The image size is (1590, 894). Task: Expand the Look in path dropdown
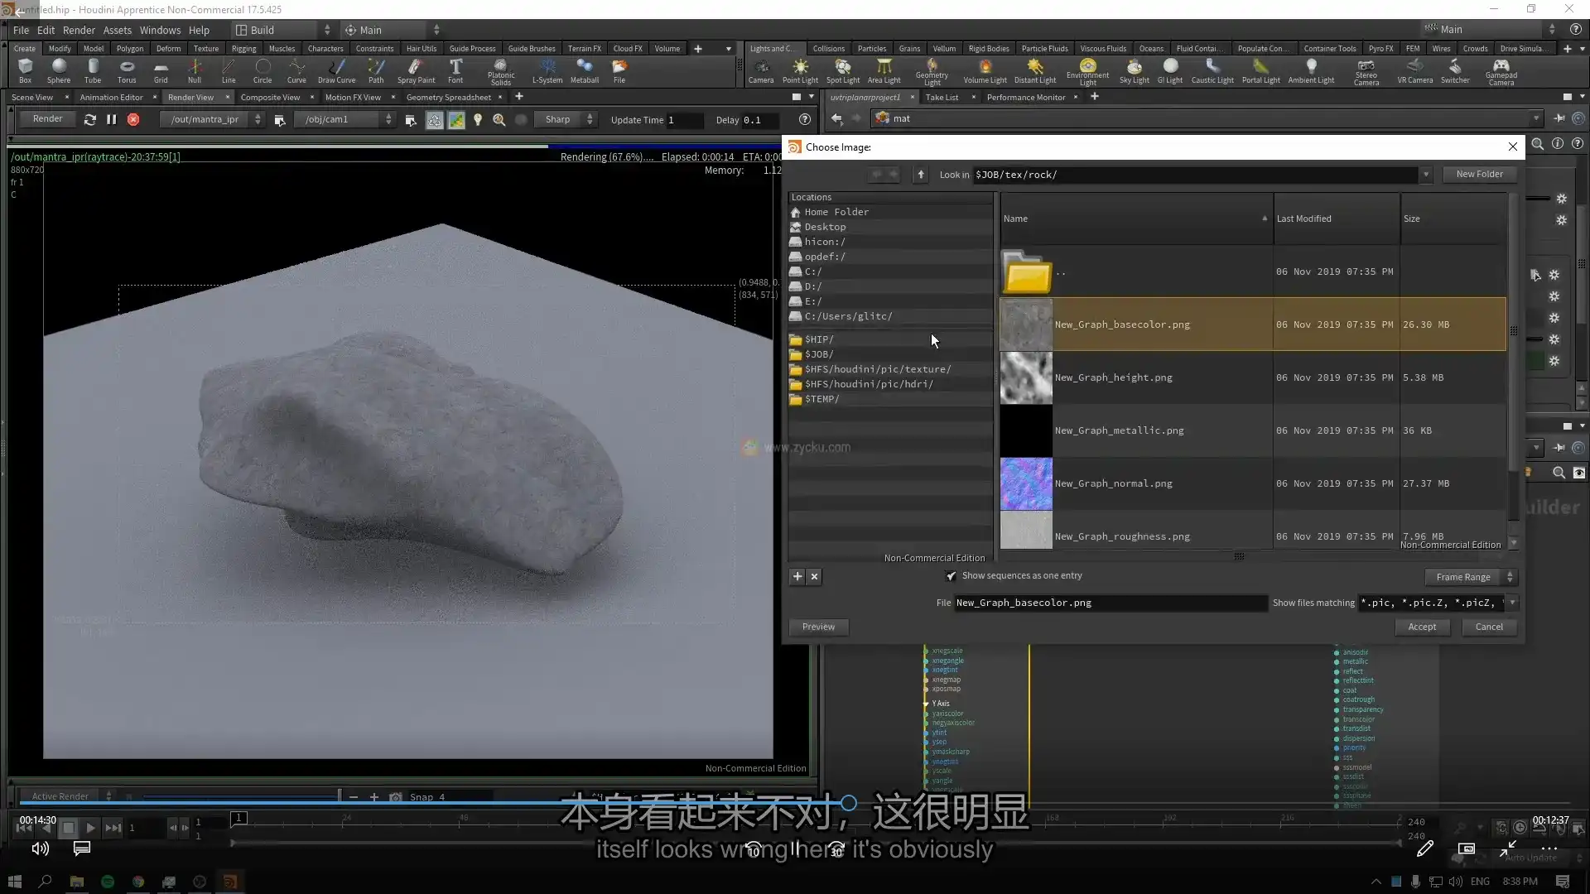click(1426, 175)
